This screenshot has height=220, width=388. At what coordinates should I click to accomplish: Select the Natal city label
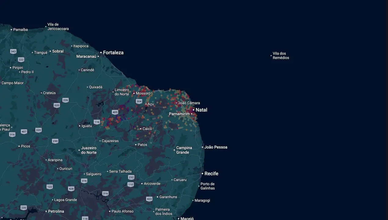(201, 110)
